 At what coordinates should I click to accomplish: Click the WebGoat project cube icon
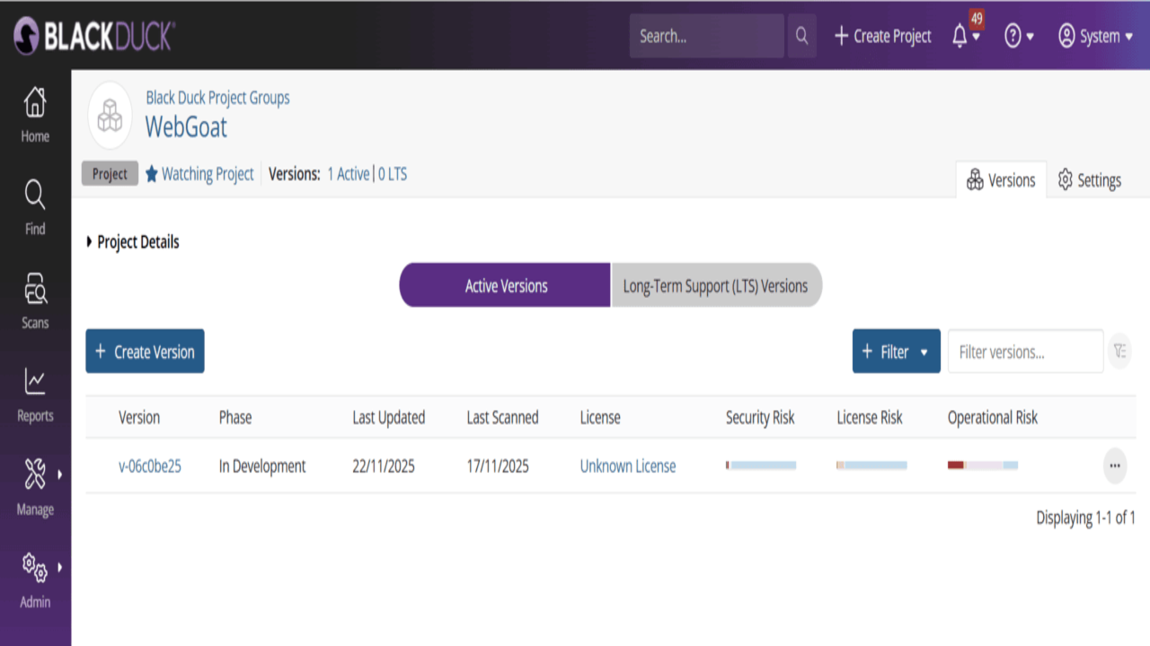(x=111, y=115)
